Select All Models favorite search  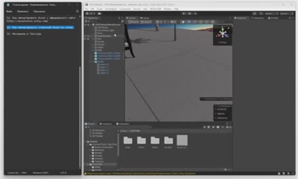[97, 133]
